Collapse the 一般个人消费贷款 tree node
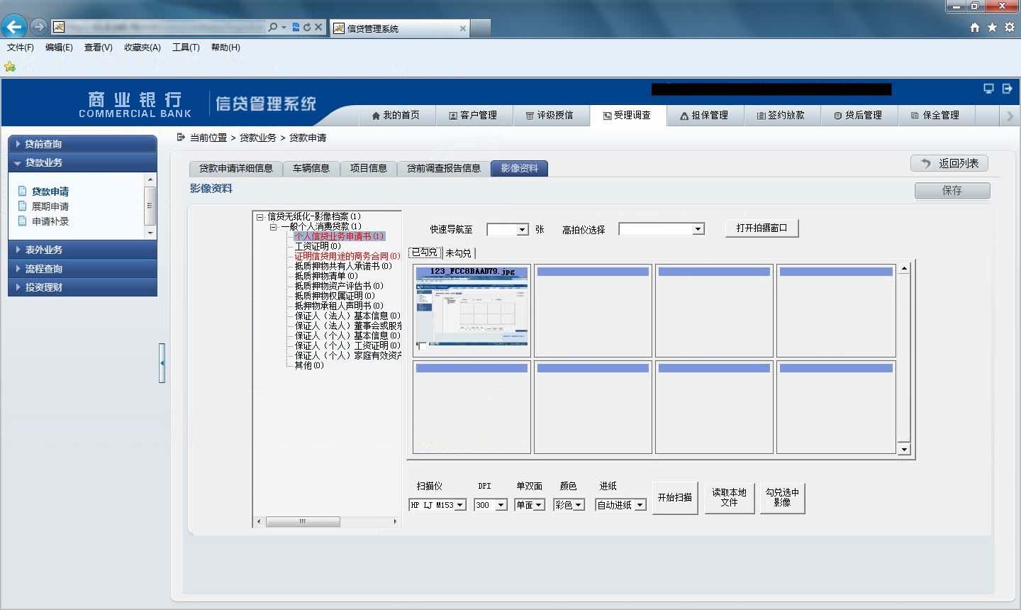Image resolution: width=1021 pixels, height=610 pixels. point(274,226)
